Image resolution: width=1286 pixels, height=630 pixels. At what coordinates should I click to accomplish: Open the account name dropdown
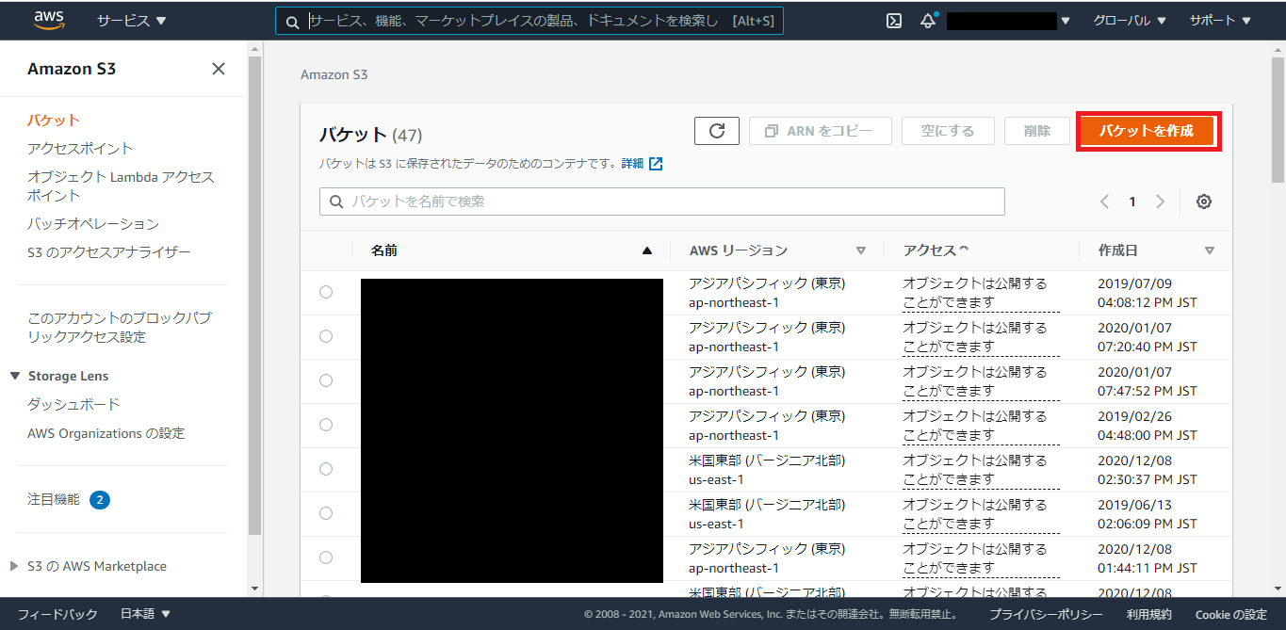1008,21
